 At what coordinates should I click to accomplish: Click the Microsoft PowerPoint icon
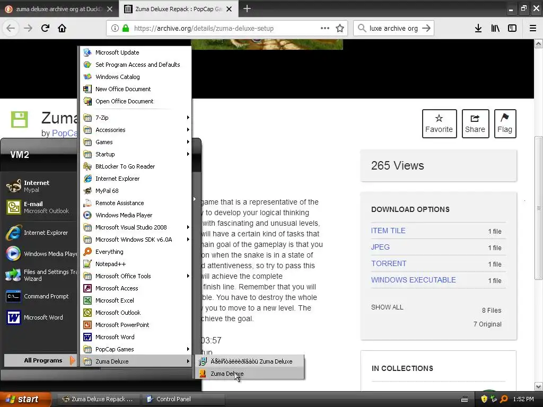coord(87,325)
